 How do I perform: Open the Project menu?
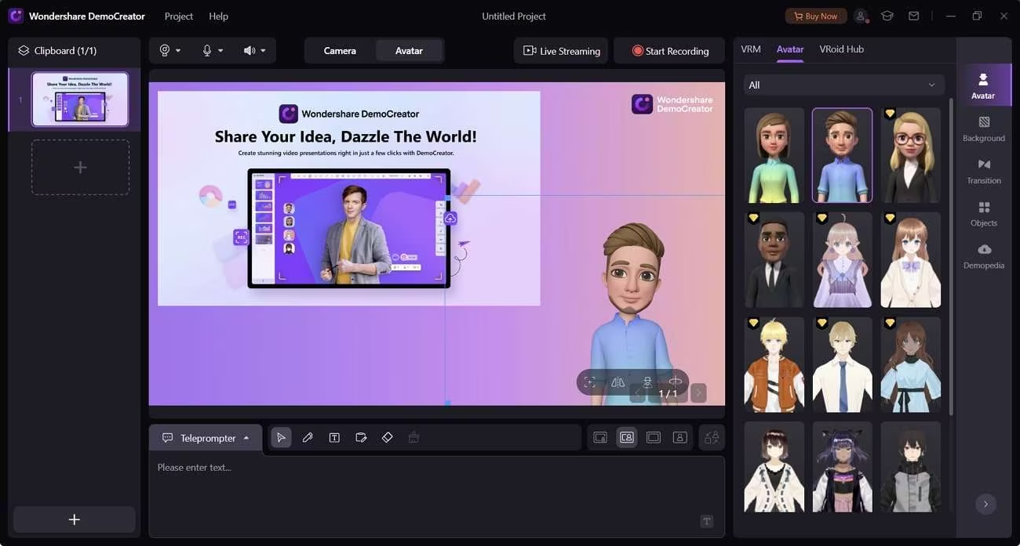click(179, 16)
